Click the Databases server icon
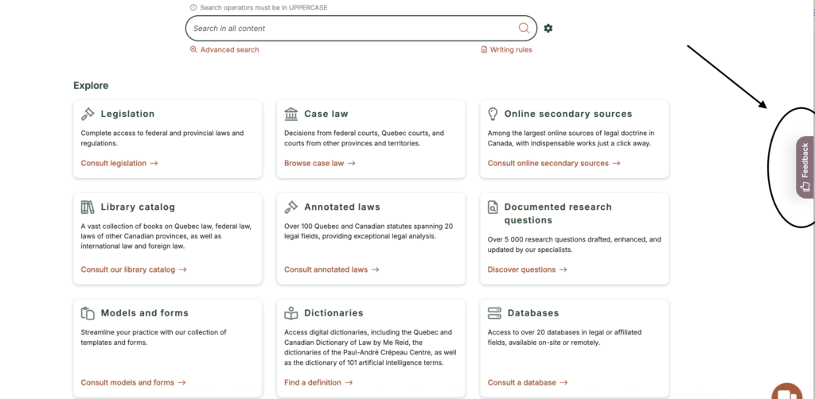 tap(494, 313)
